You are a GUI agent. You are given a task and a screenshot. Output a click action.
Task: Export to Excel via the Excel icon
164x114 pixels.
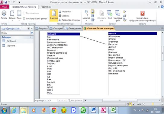click(110, 14)
